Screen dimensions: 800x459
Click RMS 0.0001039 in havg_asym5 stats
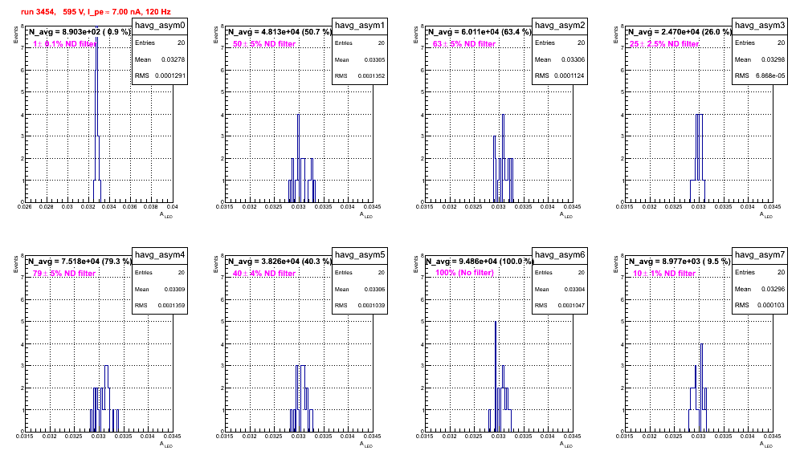360,306
